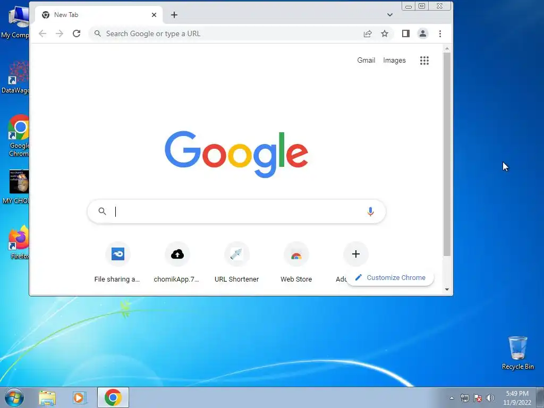Select the New Tab tab
Screen dimensions: 544x408
(x=99, y=15)
